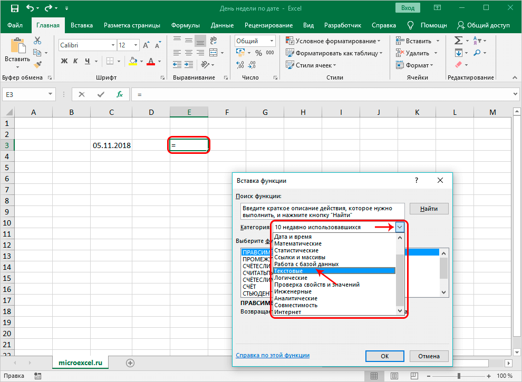This screenshot has width=522, height=382.
Task: Merge and center cells icon
Action: 213,53
